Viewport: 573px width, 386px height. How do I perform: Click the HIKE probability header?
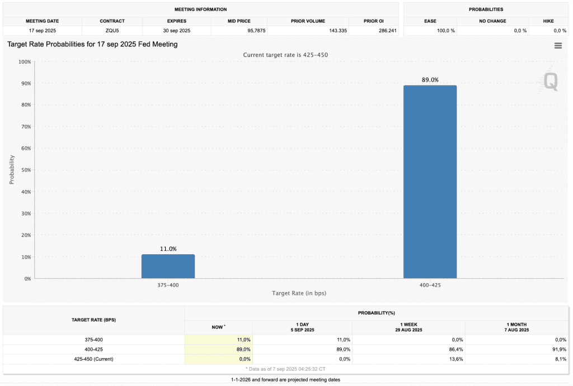(x=548, y=21)
